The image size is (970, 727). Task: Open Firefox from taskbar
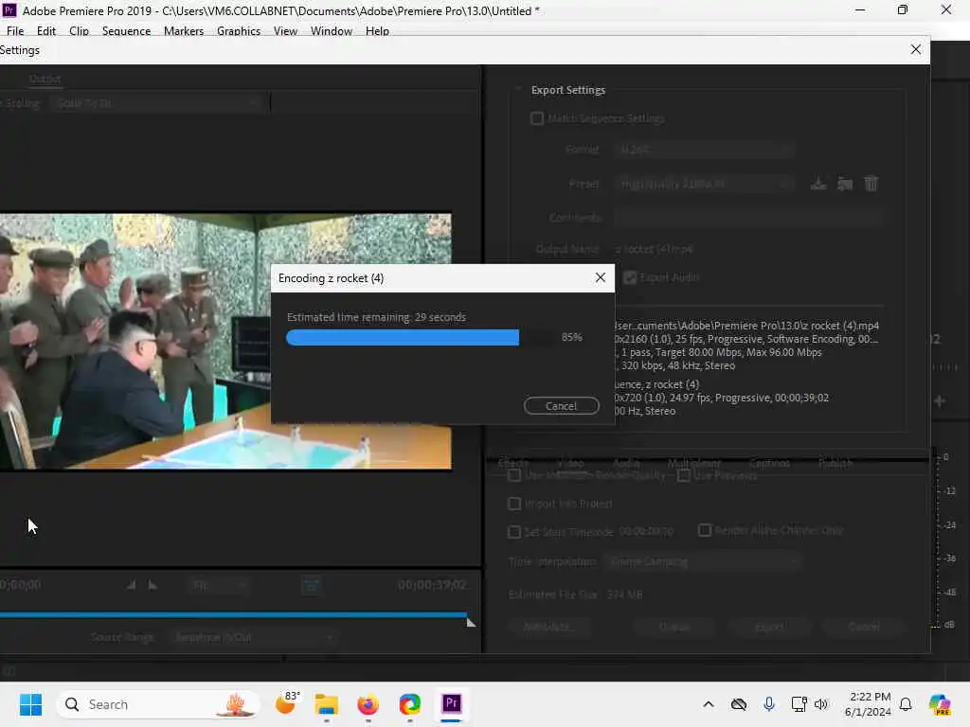368,704
